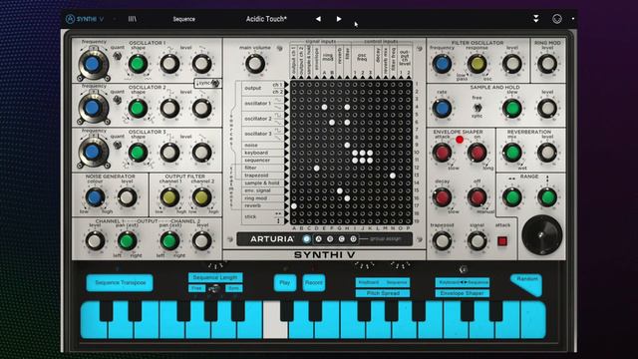The height and width of the screenshot is (359, 638).
Task: Click the sequencer Record button
Action: coord(314,282)
